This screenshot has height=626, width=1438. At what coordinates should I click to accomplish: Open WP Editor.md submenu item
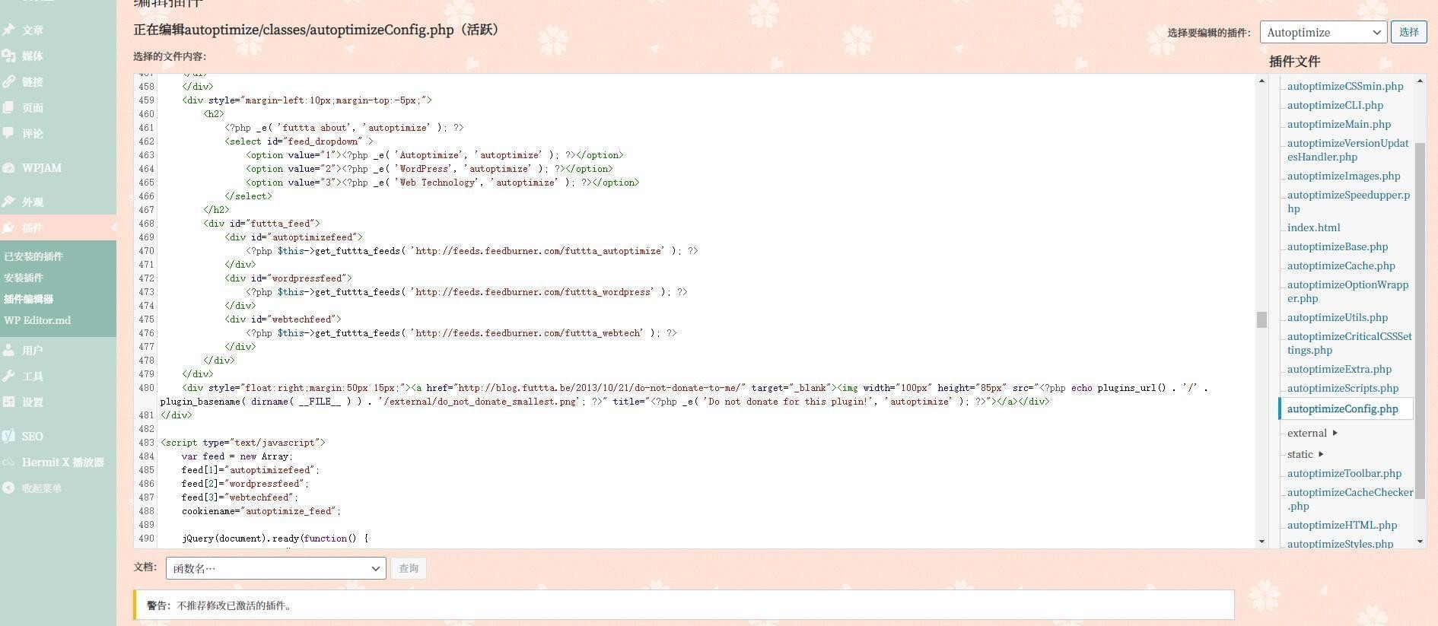(x=37, y=320)
